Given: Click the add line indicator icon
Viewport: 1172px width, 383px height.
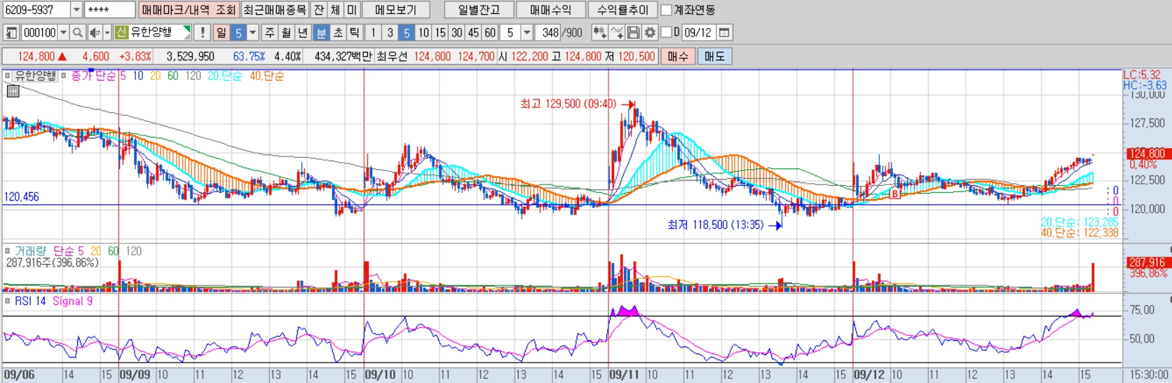Looking at the screenshot, I should pyautogui.click(x=616, y=32).
